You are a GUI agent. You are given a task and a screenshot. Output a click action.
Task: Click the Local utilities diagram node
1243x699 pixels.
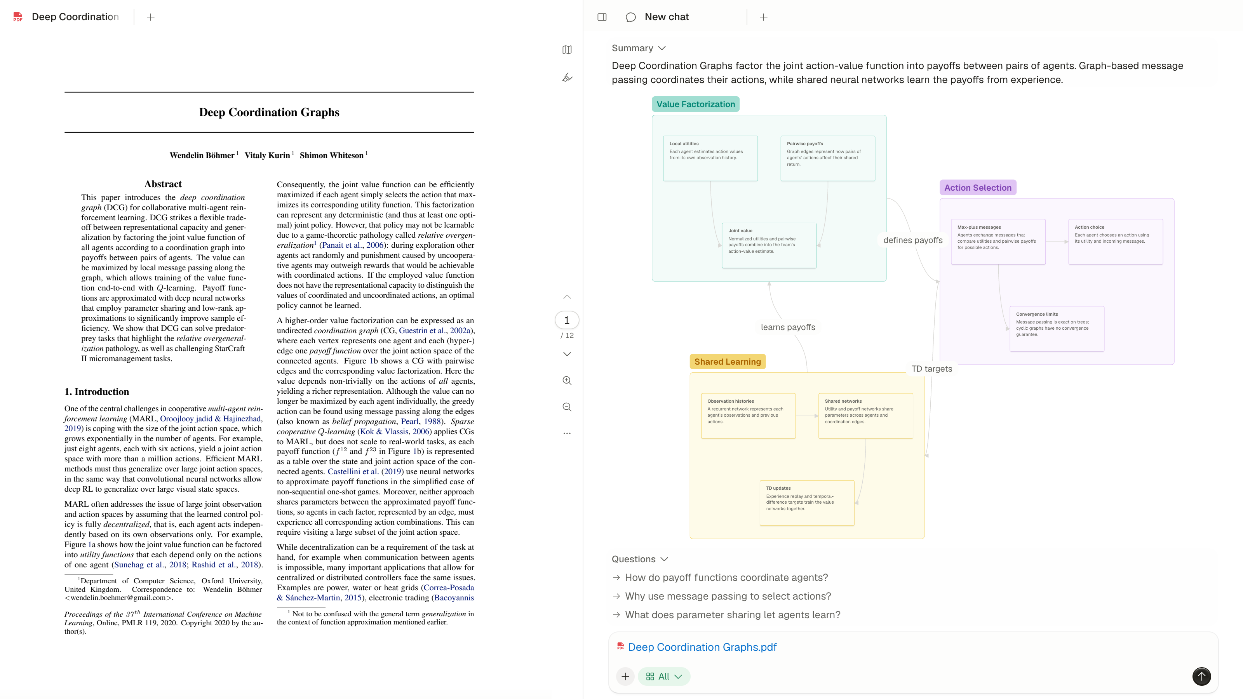[x=710, y=159]
